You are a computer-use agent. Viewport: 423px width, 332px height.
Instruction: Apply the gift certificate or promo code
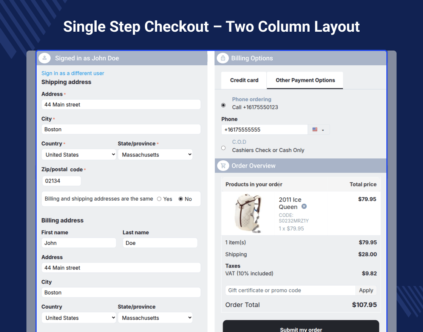click(366, 290)
